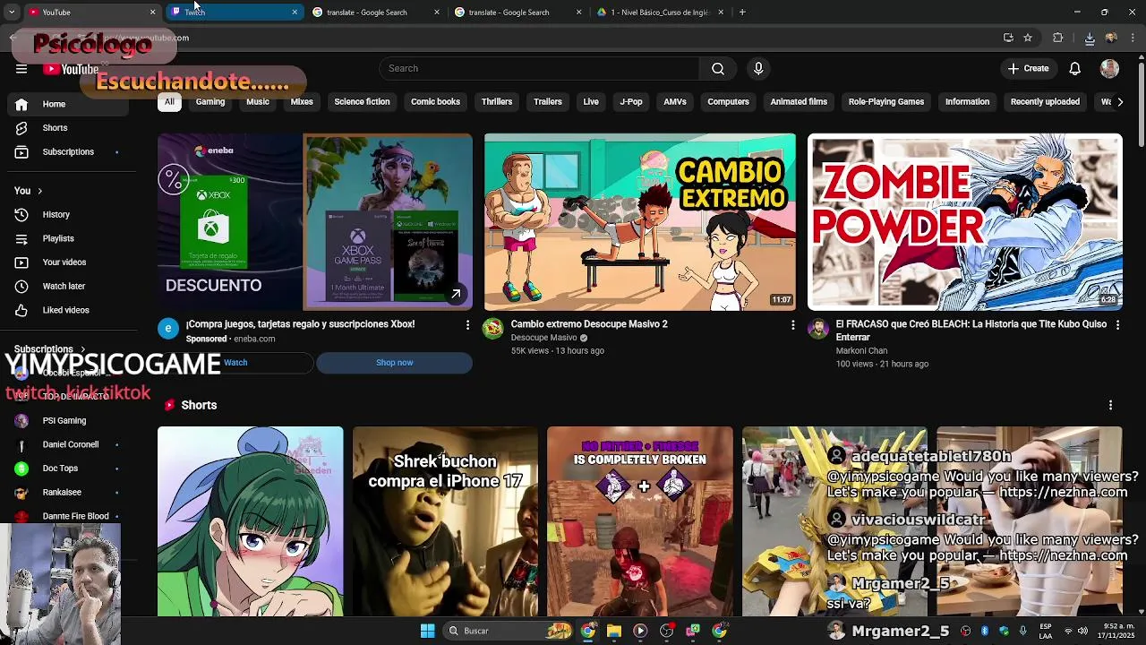Viewport: 1146px width, 645px height.
Task: Open Desocupe Masivo channel avatar
Action: tap(493, 329)
